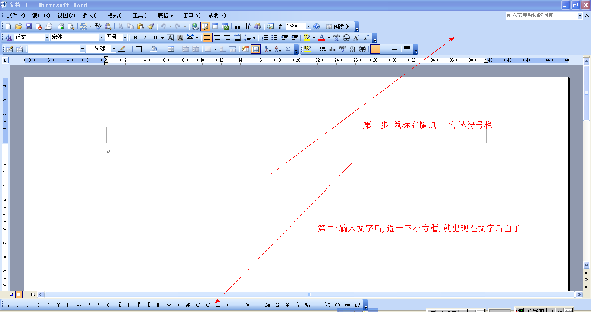The height and width of the screenshot is (312, 591).
Task: Sort ascending with the A-Z icon
Action: (268, 49)
